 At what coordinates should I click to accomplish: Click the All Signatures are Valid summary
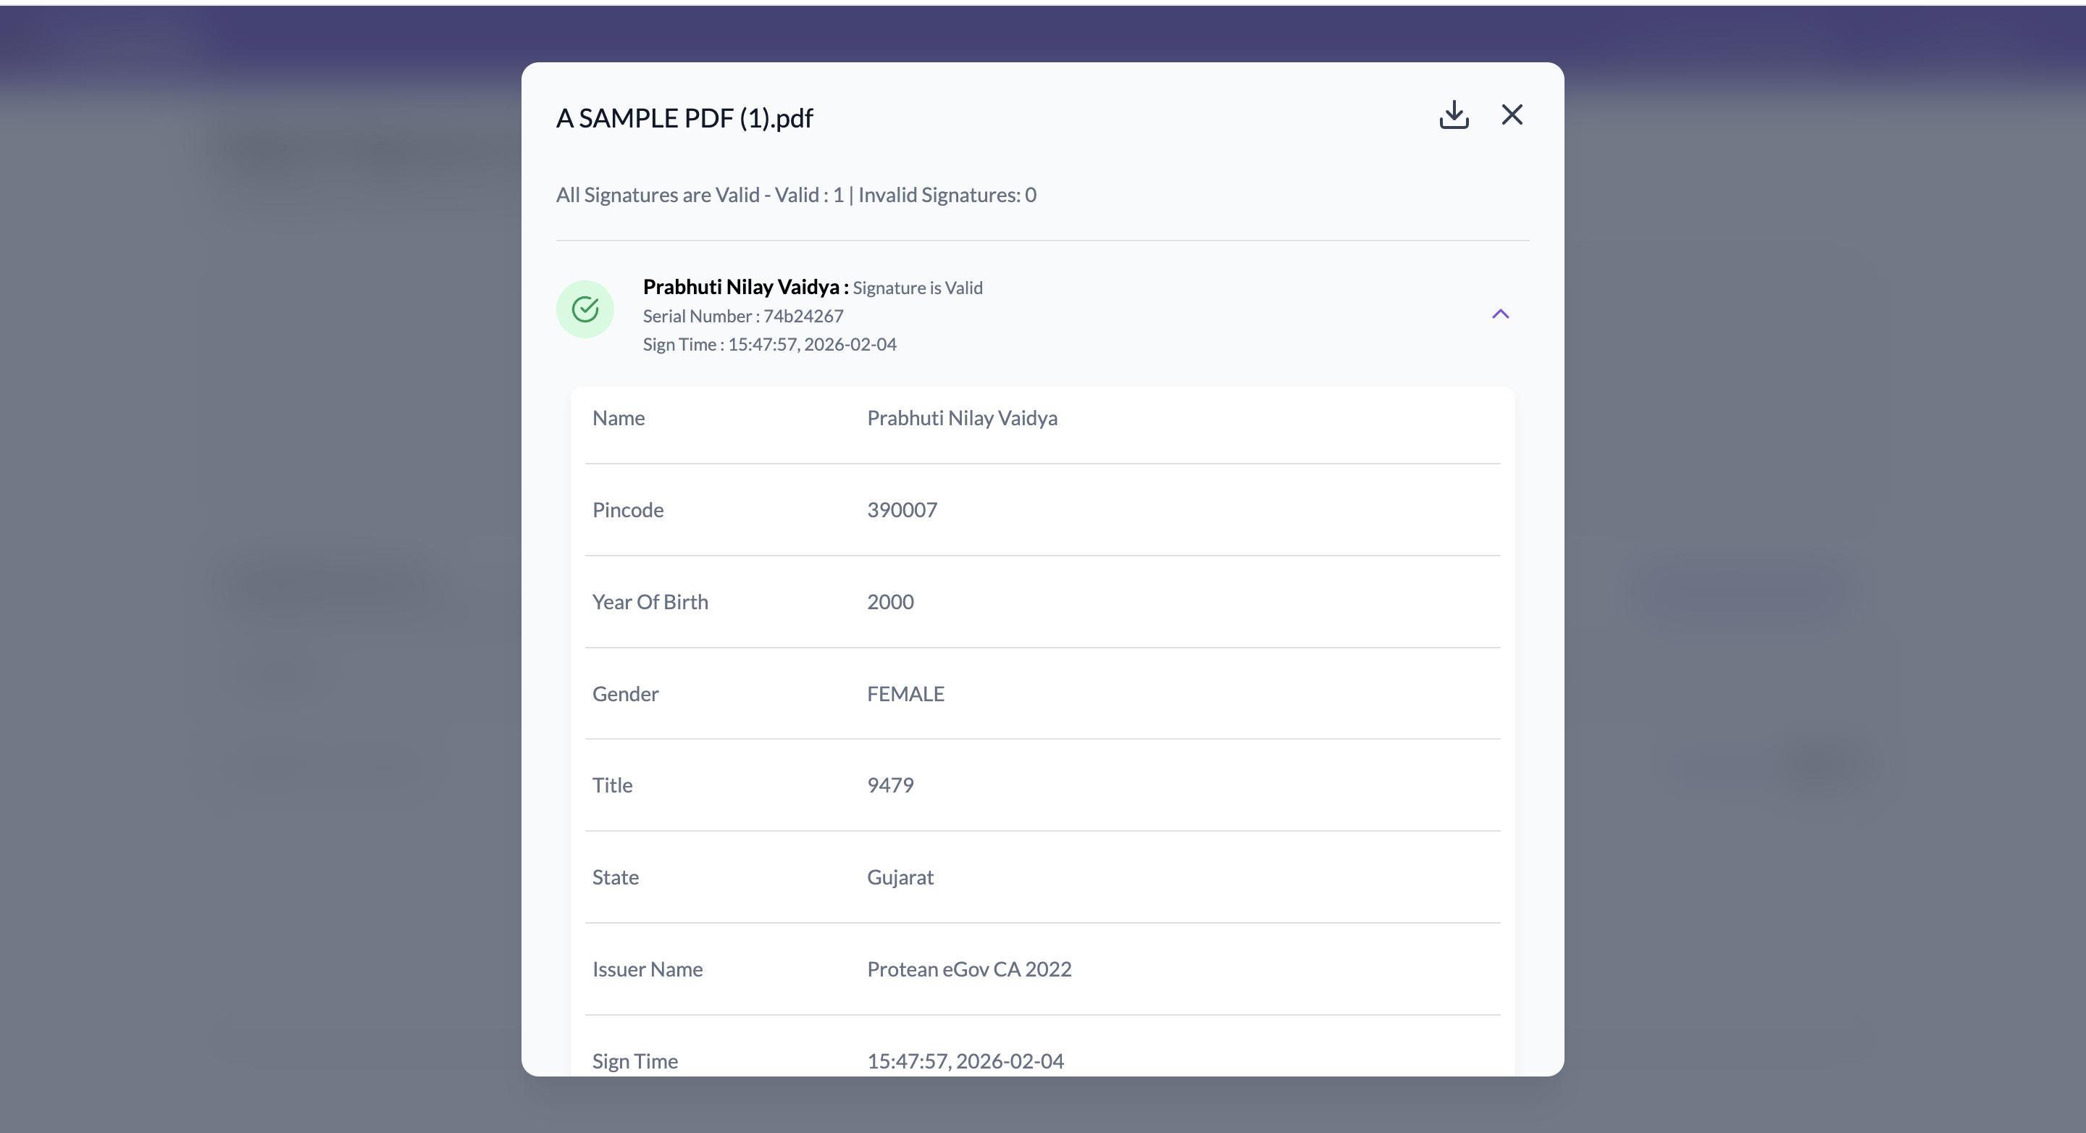coord(795,195)
